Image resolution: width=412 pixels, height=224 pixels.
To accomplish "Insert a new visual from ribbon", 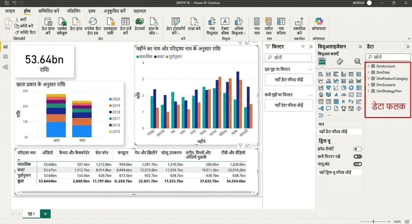I will (x=212, y=26).
